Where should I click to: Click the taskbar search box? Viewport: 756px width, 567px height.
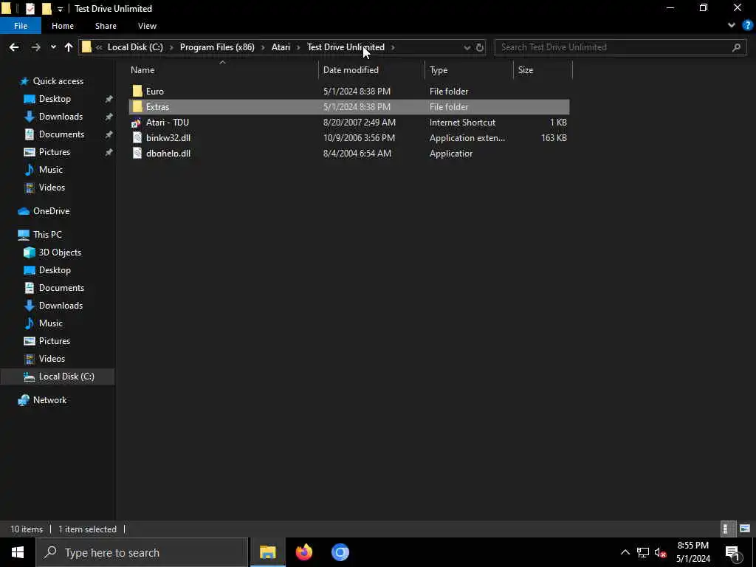tap(142, 552)
